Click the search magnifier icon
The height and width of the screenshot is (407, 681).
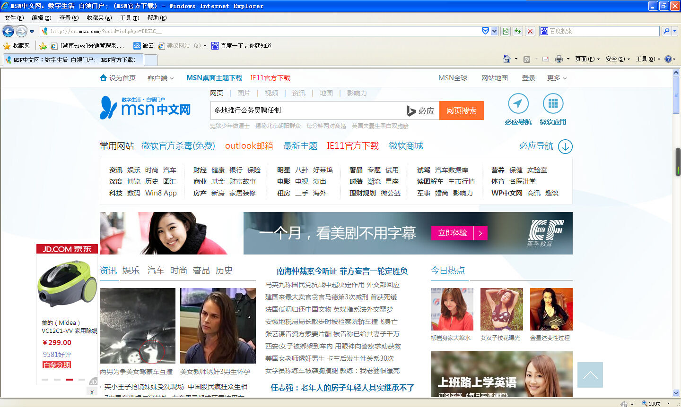click(x=666, y=31)
